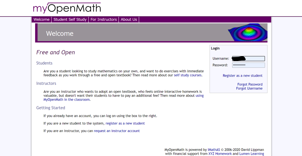The image size is (302, 156).
Task: Select the Welcome navigation tab
Action: point(42,19)
